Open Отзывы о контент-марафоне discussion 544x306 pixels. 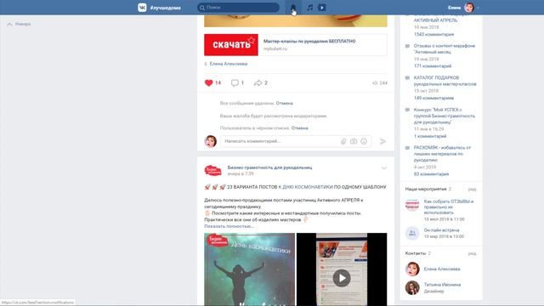[445, 49]
